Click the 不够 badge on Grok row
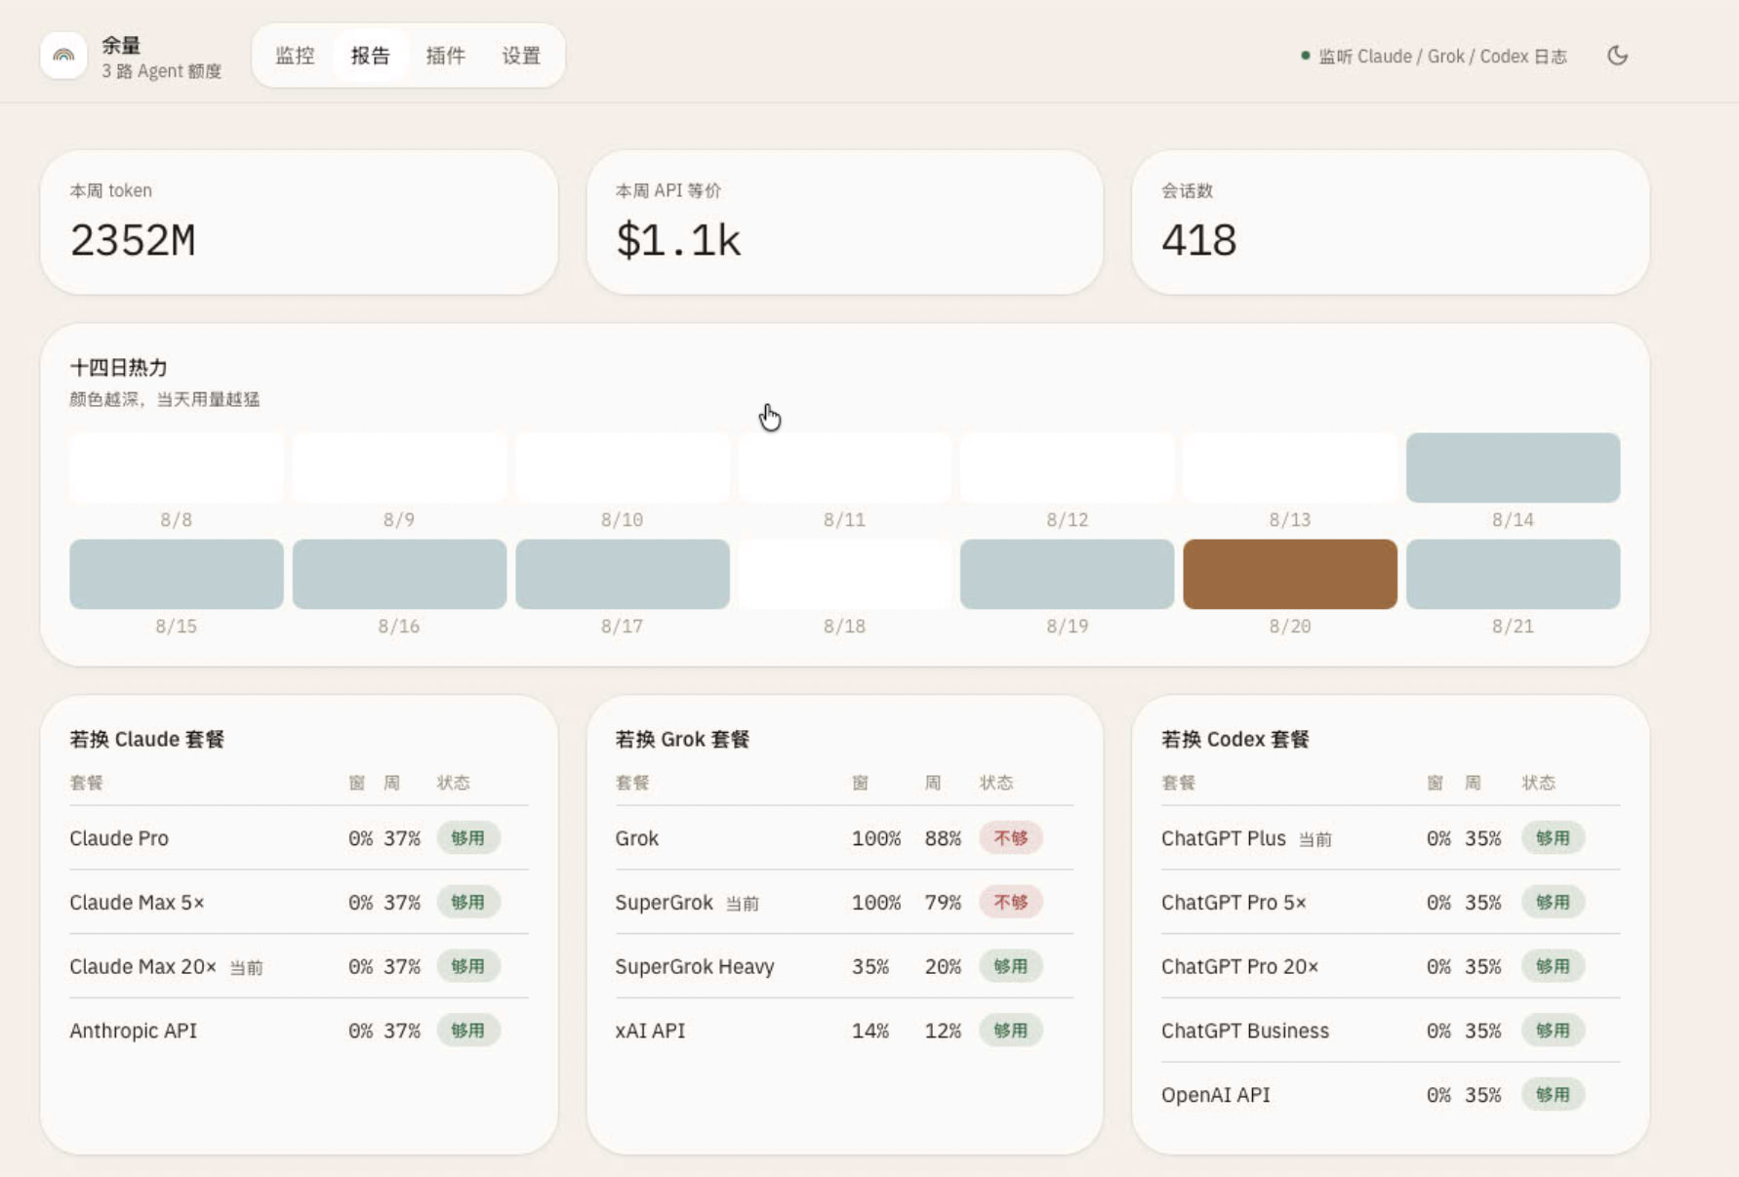Viewport: 1739px width, 1177px height. pos(1011,838)
